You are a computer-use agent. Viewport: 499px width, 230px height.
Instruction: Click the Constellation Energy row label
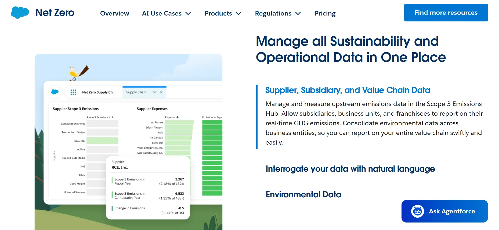click(x=73, y=124)
